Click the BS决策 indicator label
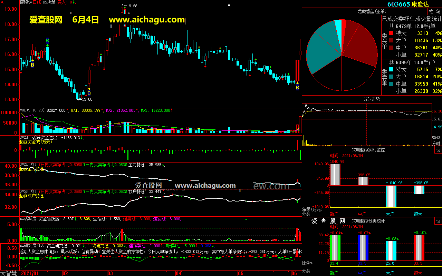The image size is (442, 276). [49, 2]
